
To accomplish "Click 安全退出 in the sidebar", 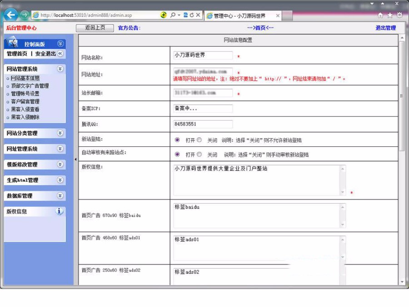I will (x=45, y=54).
